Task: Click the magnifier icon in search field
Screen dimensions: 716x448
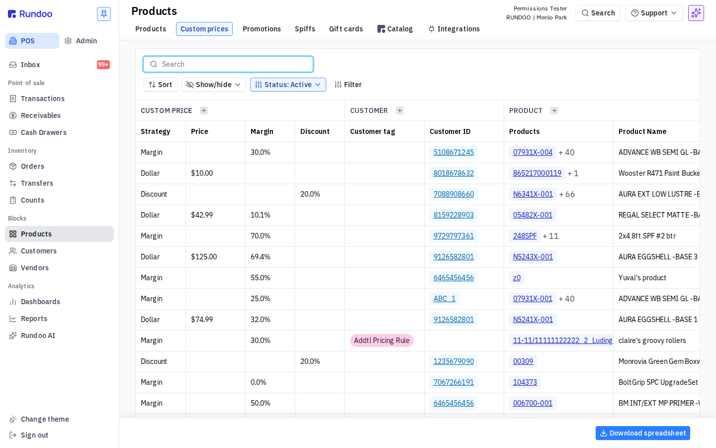Action: pos(154,64)
